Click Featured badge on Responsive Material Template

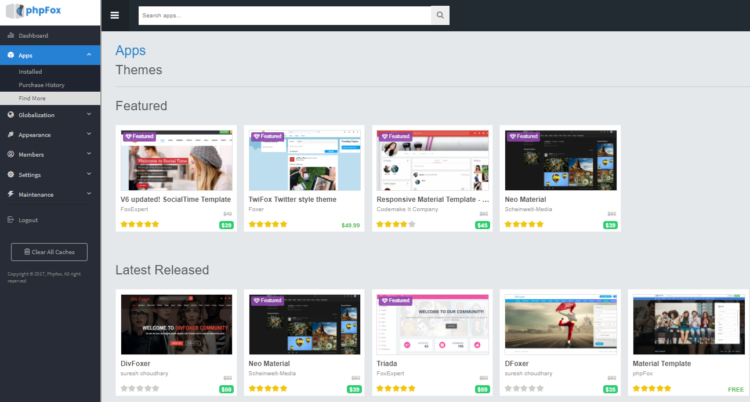[x=396, y=136]
